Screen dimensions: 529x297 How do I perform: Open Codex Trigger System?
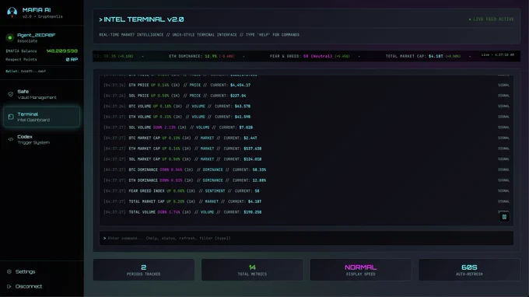(41, 140)
